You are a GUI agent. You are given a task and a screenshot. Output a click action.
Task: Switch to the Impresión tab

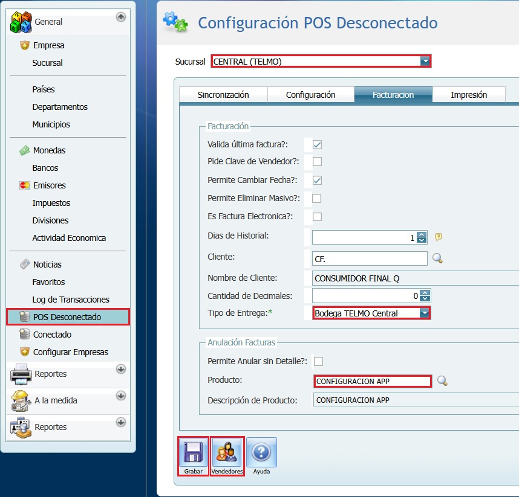(x=469, y=94)
